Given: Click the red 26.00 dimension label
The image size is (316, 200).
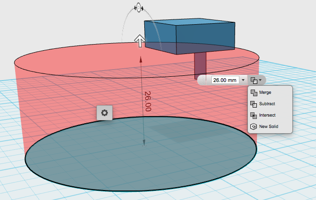Looking at the screenshot, I should pyautogui.click(x=148, y=101).
